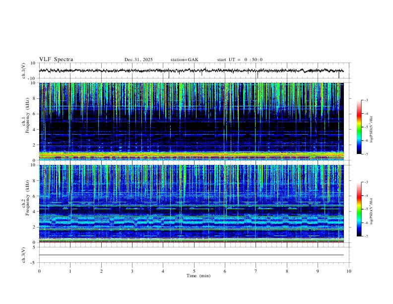Click the "6" kHz tick on ch.2 axis

[x=35, y=196]
